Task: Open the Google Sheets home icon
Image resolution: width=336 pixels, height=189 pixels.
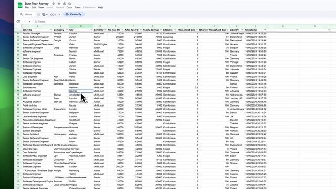Action: point(20,5)
